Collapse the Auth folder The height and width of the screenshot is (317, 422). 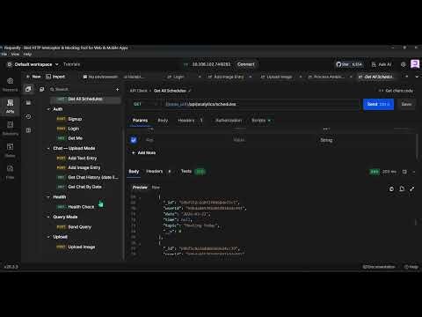[48, 109]
